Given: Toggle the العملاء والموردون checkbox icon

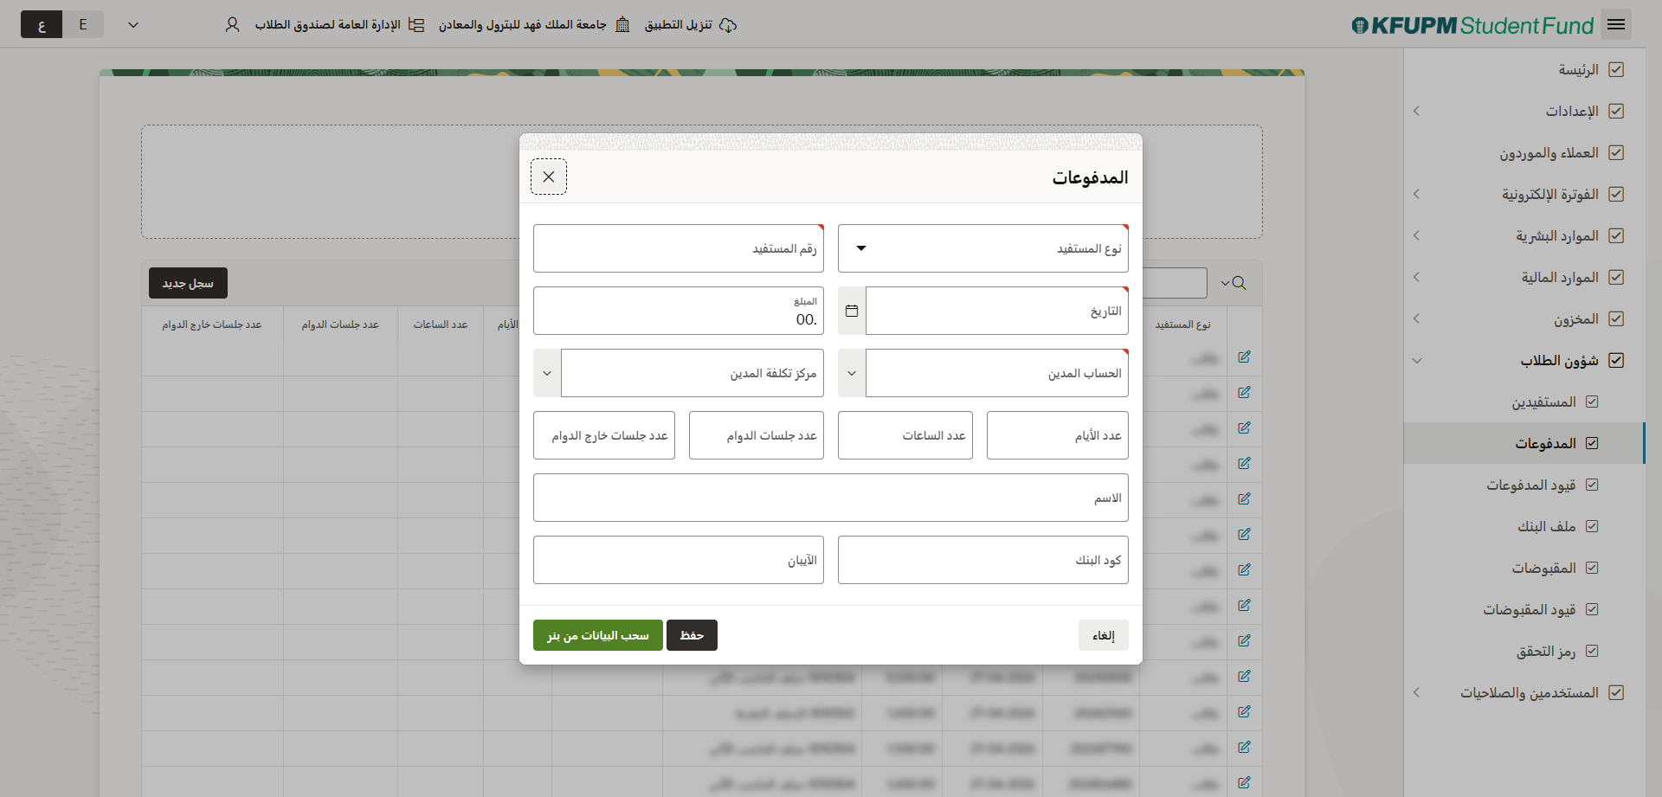Looking at the screenshot, I should 1615,152.
